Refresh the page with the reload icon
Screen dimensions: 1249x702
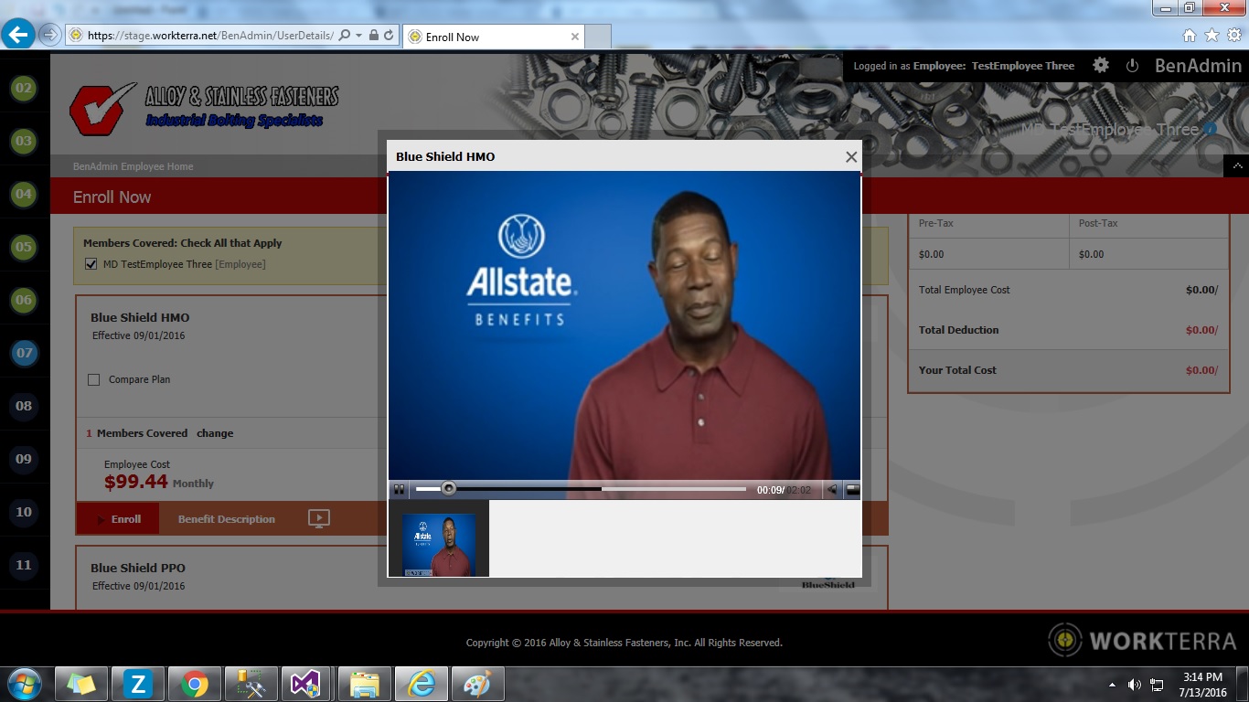click(x=389, y=36)
